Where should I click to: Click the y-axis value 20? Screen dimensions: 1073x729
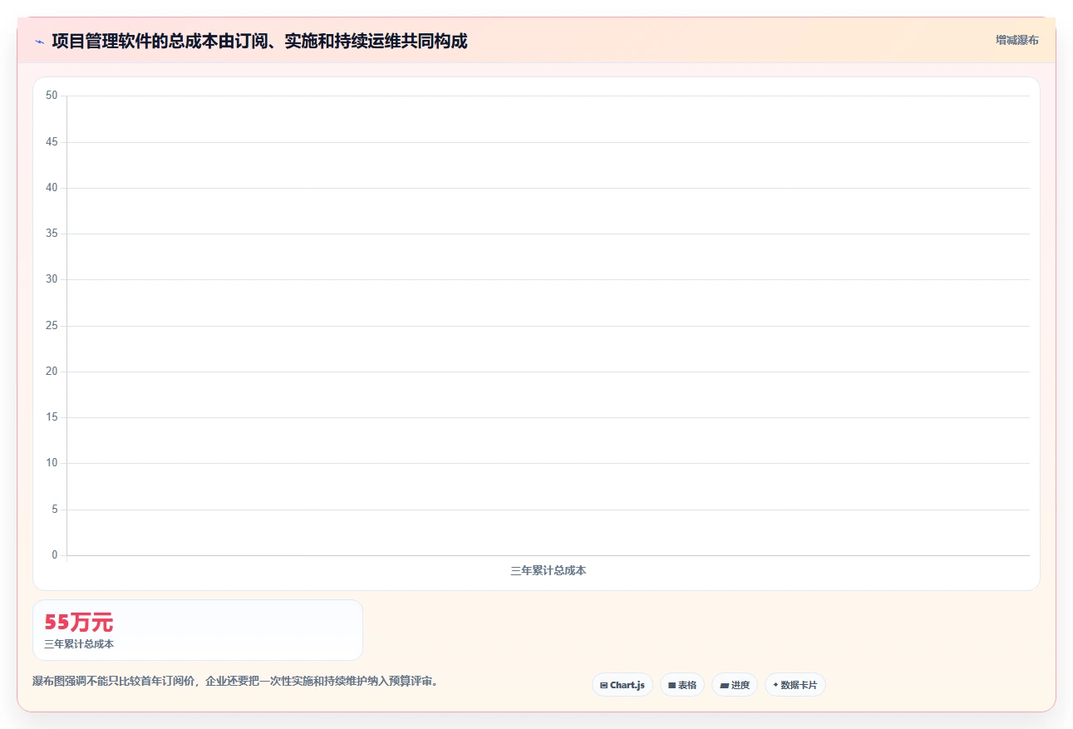pyautogui.click(x=52, y=372)
